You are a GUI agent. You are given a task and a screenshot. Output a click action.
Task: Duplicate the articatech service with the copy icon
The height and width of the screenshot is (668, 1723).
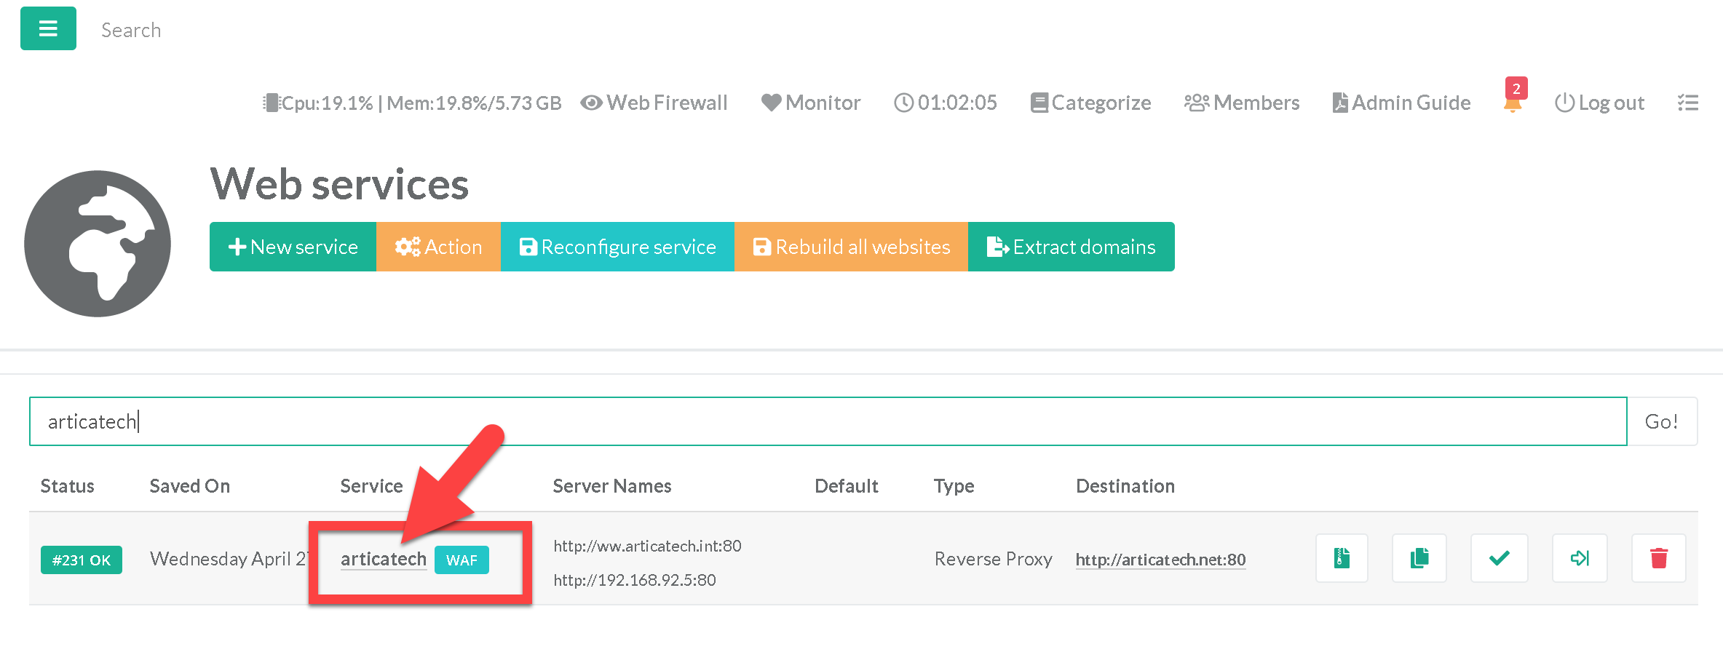coord(1419,558)
